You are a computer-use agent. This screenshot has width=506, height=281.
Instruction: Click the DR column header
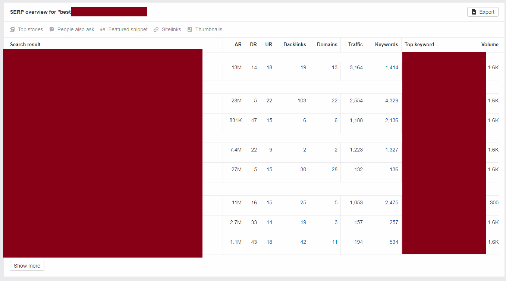(253, 44)
